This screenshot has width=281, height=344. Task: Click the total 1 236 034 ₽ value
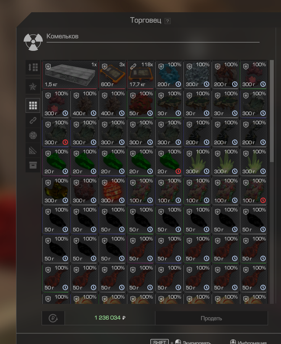pos(110,318)
